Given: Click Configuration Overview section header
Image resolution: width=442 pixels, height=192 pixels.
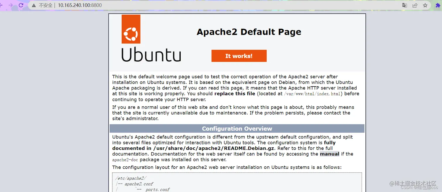Looking at the screenshot, I should (237, 129).
